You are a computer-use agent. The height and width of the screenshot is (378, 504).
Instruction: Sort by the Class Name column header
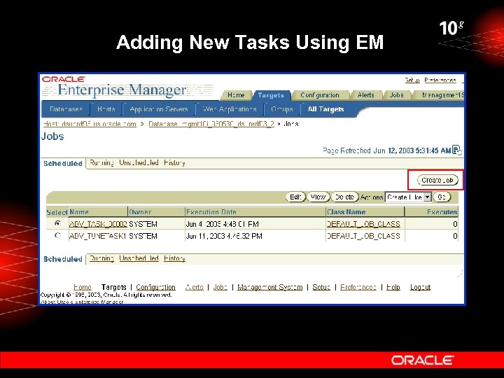click(x=346, y=212)
